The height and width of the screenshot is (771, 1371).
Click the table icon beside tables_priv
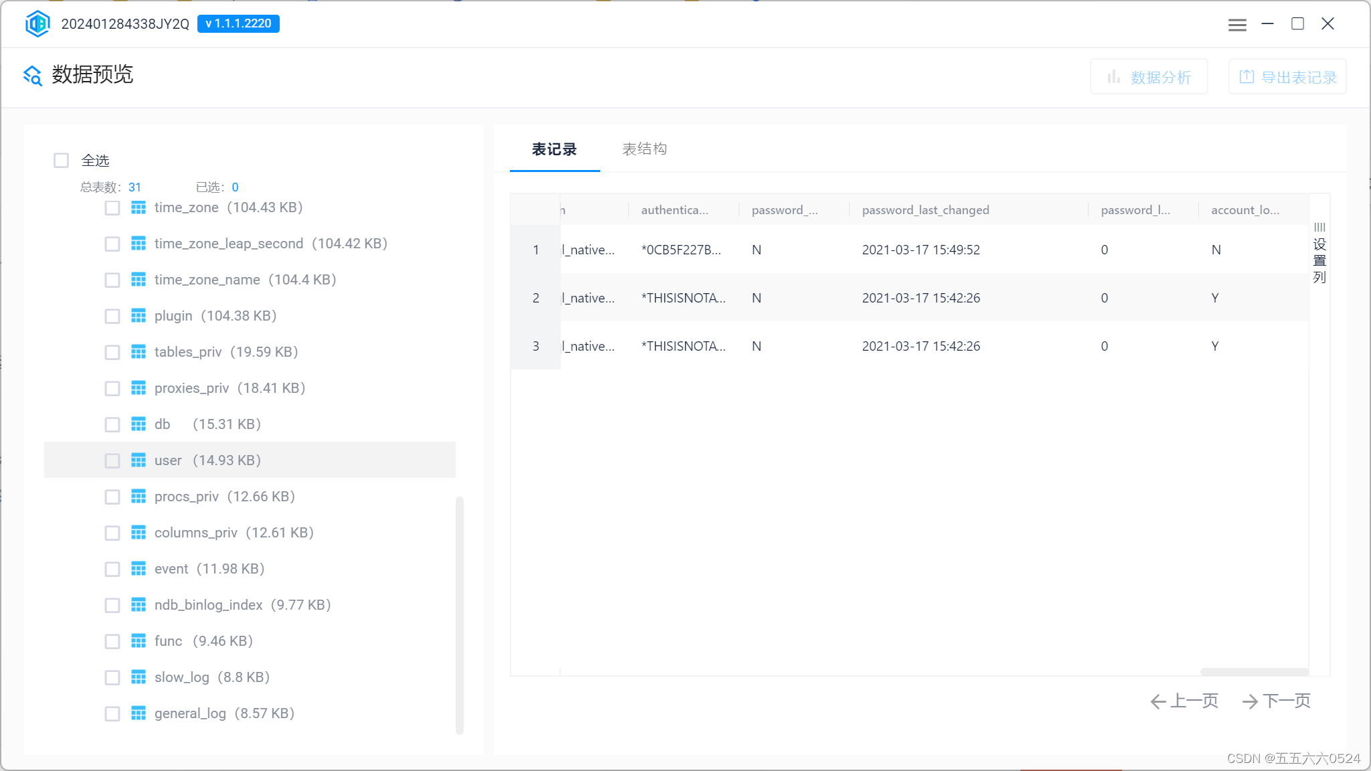(139, 352)
